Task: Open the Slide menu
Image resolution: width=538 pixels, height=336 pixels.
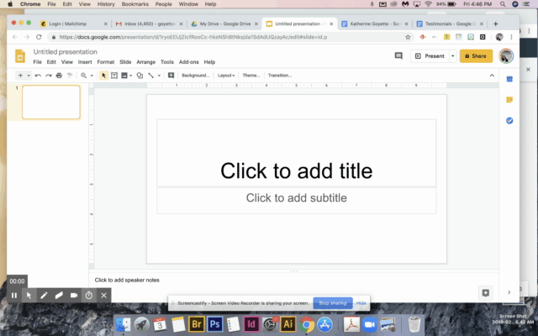Action: tap(125, 62)
